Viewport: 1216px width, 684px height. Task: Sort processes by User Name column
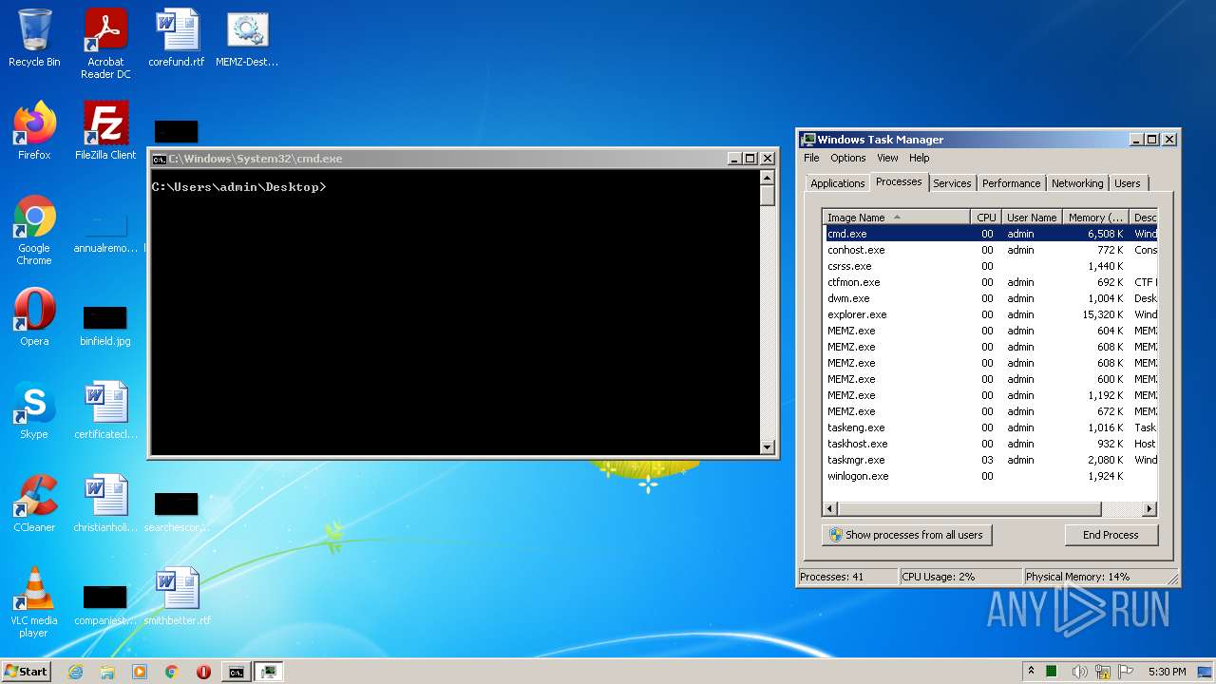tap(1032, 218)
